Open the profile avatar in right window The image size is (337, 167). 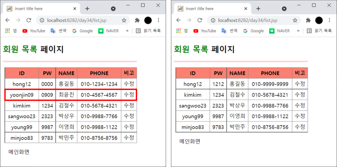point(319,20)
